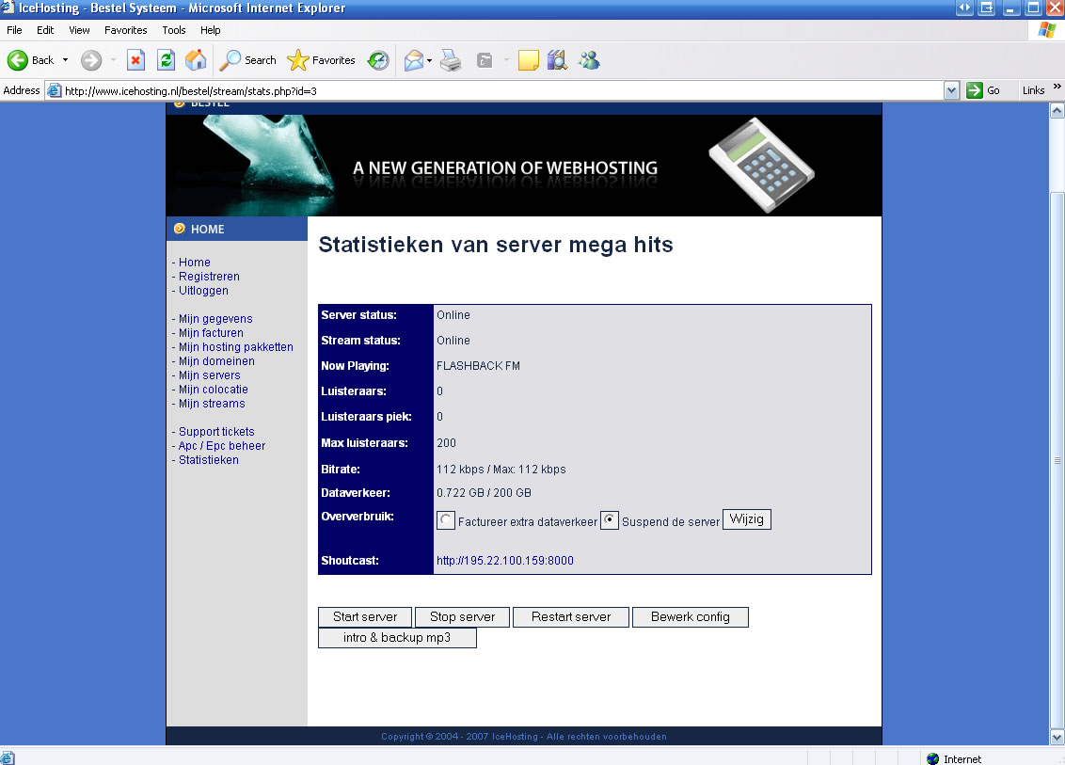
Task: Launch the Messenger toolbar icon
Action: [590, 60]
